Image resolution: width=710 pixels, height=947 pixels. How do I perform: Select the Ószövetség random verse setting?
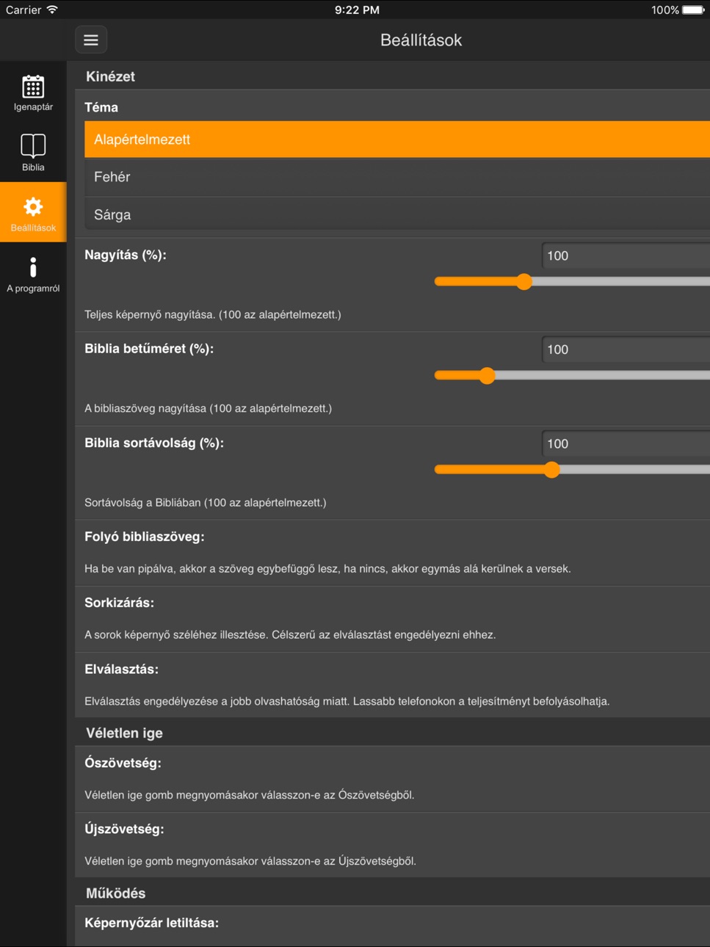point(393,779)
